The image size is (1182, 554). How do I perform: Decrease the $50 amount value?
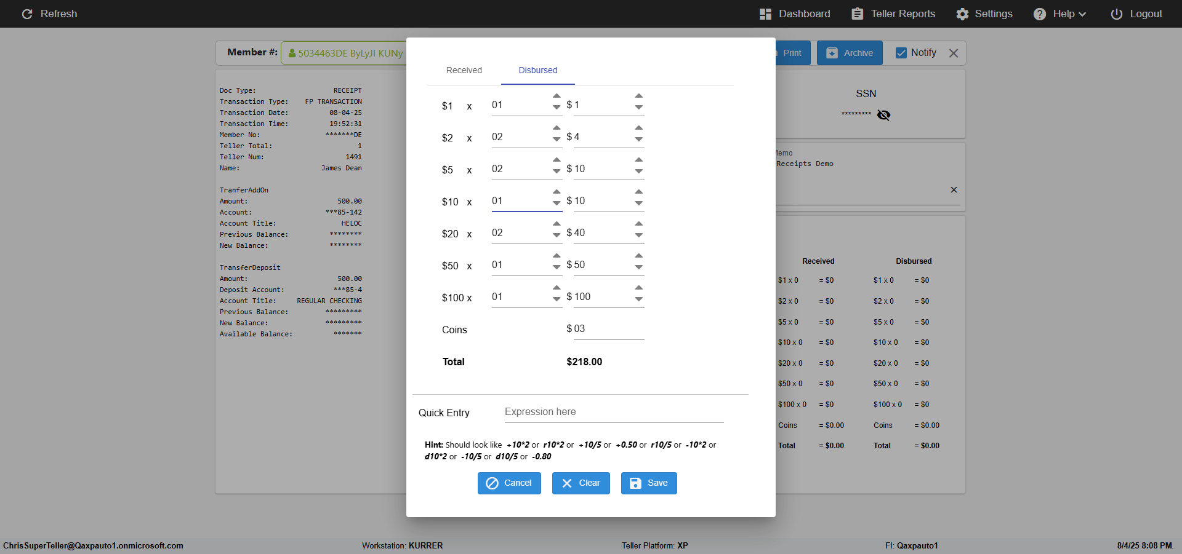639,267
